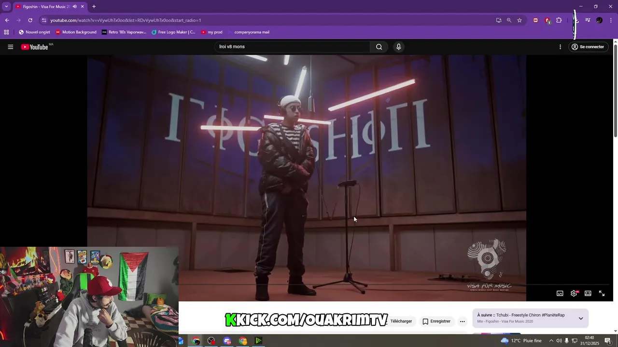618x347 pixels.
Task: Click the Télécharger download button
Action: [400, 321]
